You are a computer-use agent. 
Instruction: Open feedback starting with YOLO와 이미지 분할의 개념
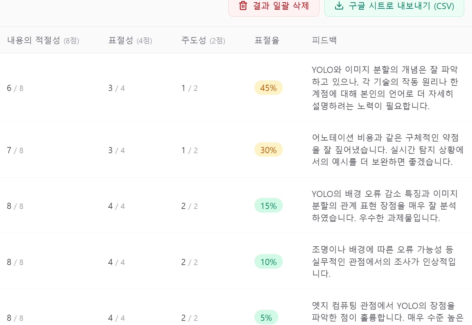(x=385, y=88)
